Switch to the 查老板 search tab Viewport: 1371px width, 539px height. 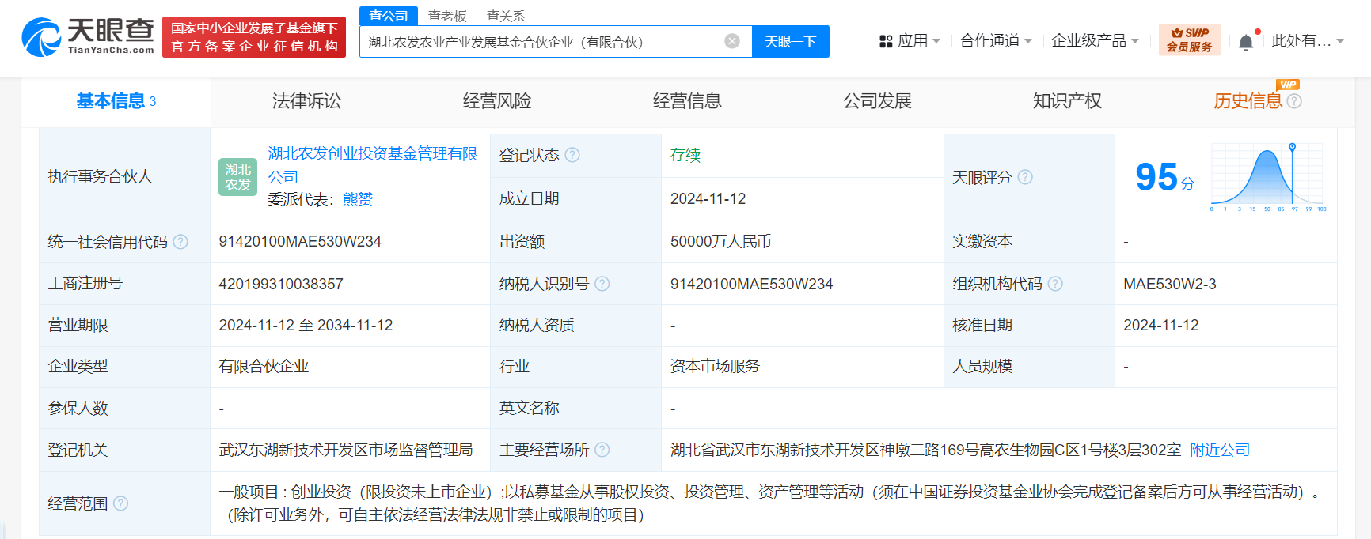[447, 16]
